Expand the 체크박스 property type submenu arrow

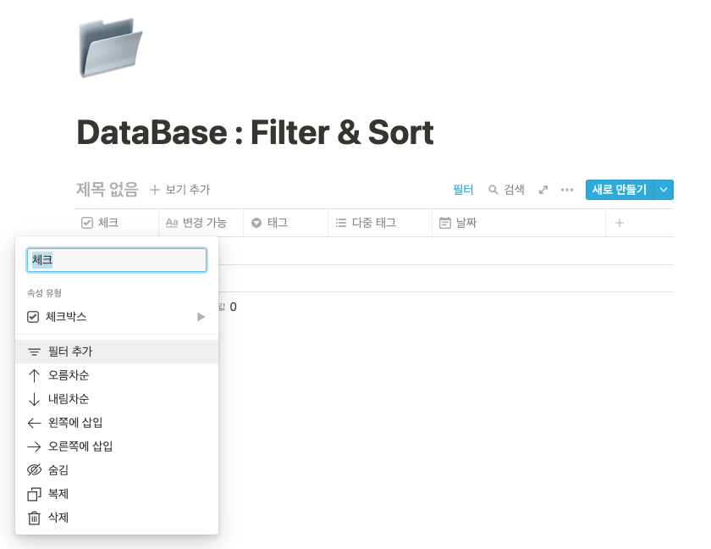click(x=201, y=317)
